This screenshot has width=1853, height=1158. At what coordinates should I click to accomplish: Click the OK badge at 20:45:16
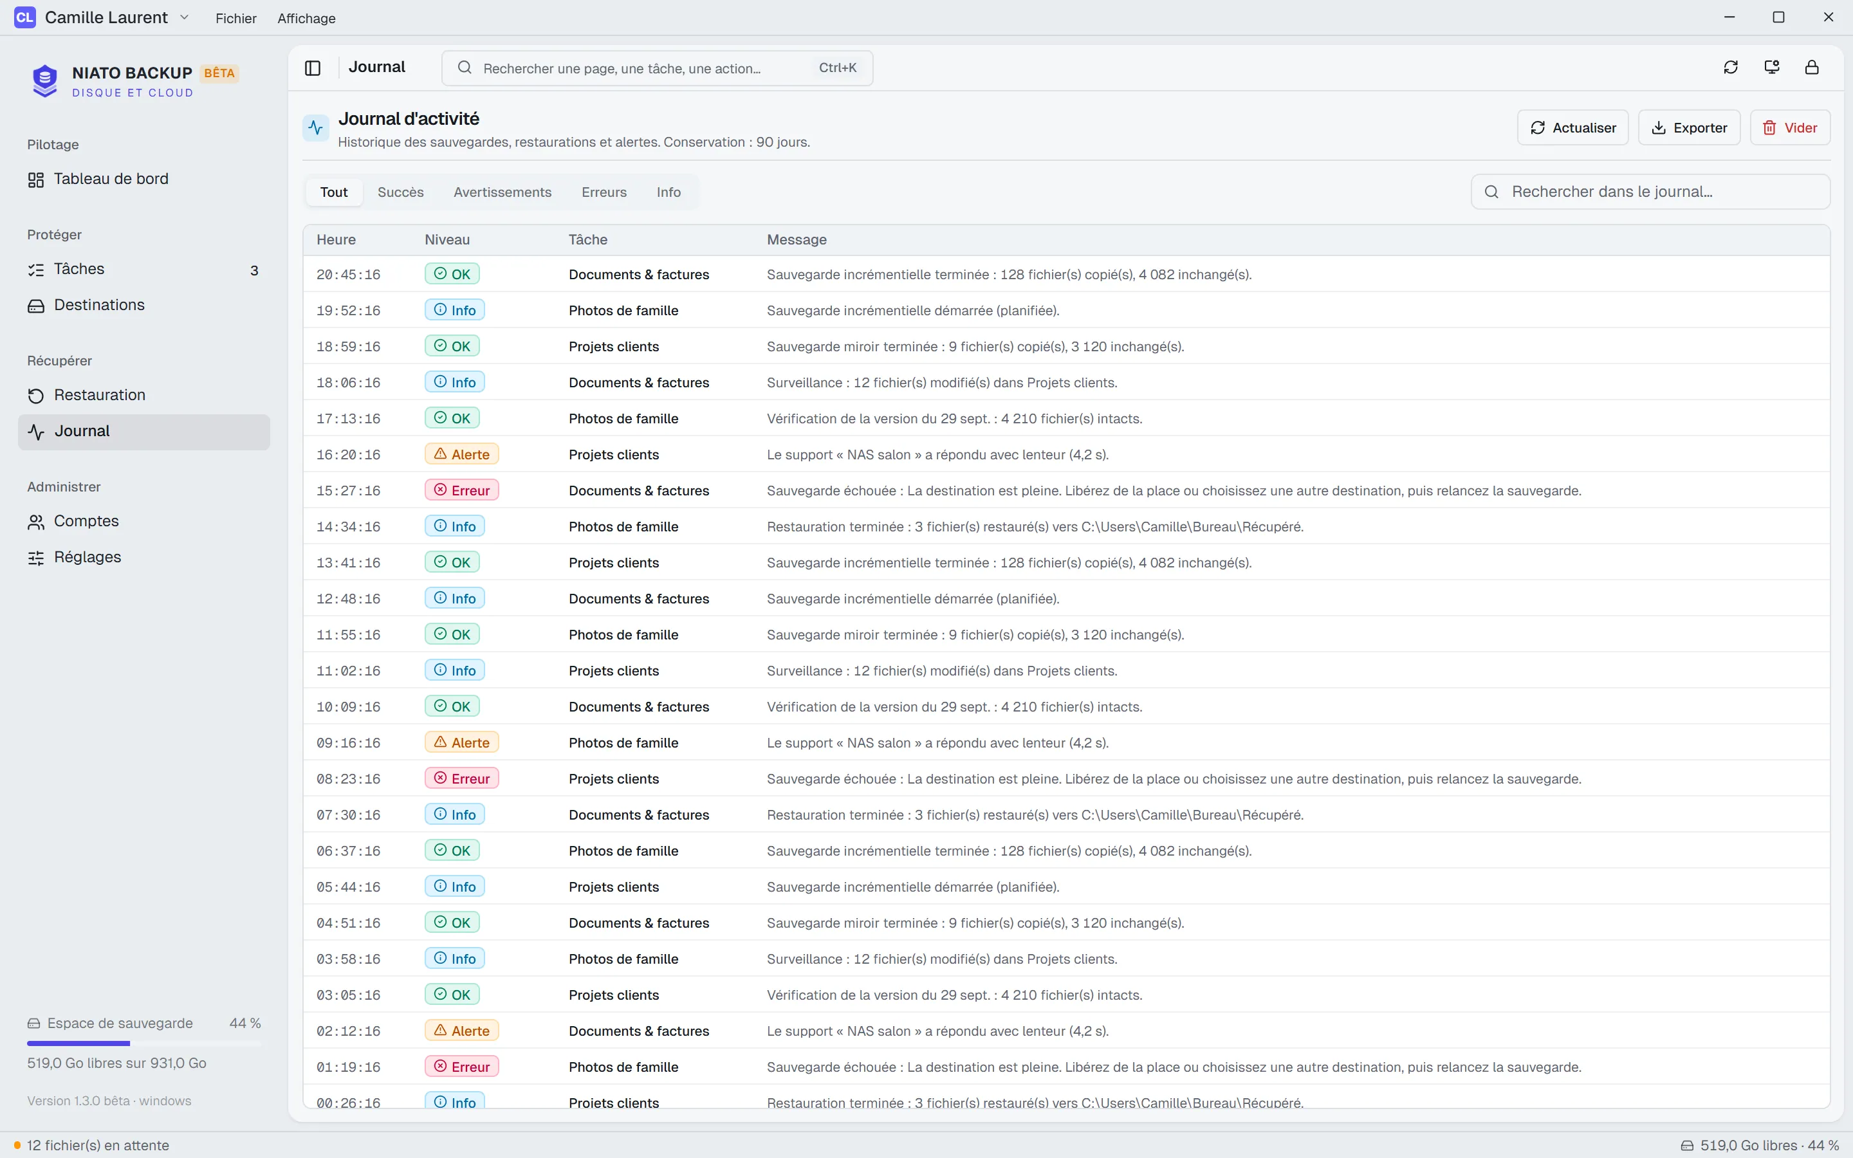click(452, 274)
